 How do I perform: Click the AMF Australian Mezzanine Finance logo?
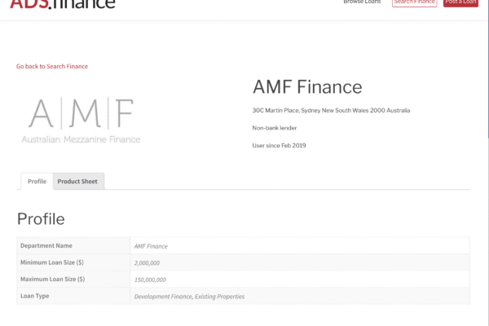point(81,120)
